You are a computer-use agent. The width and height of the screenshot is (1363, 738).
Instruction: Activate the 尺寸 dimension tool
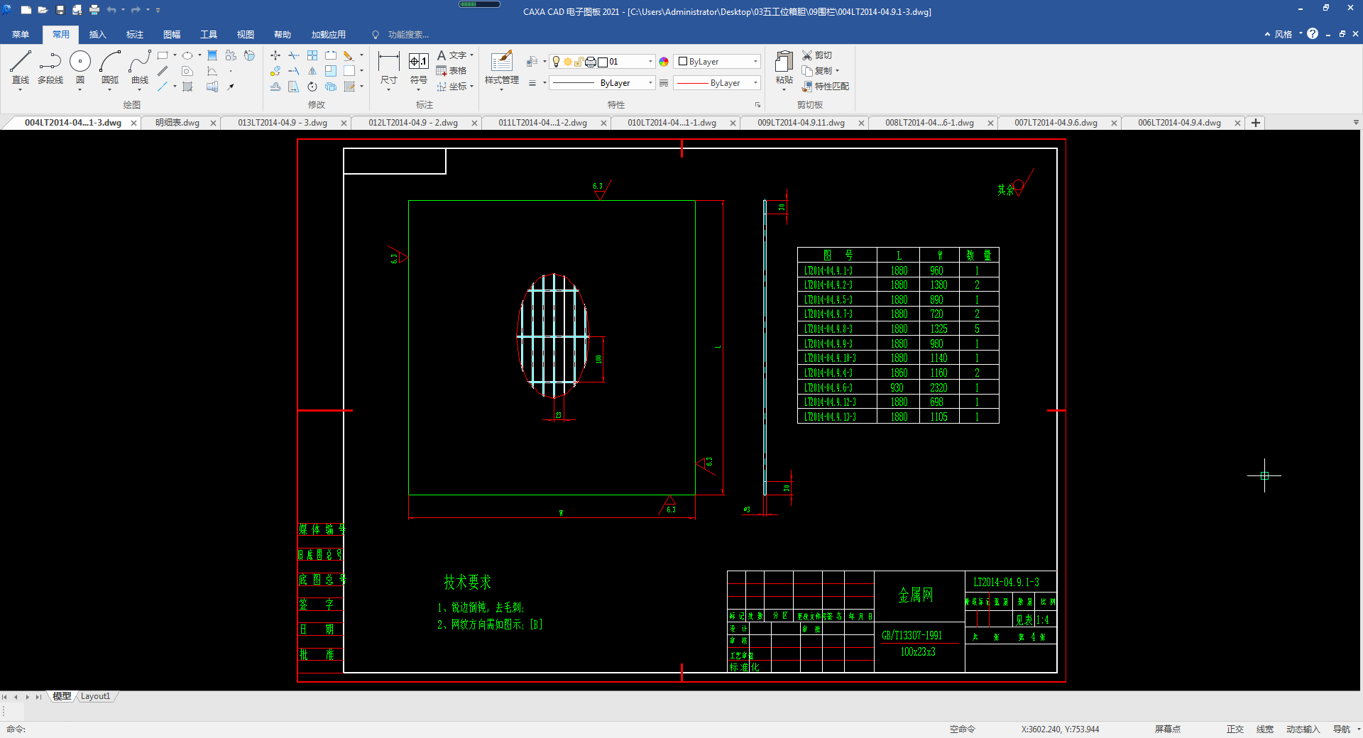(388, 69)
